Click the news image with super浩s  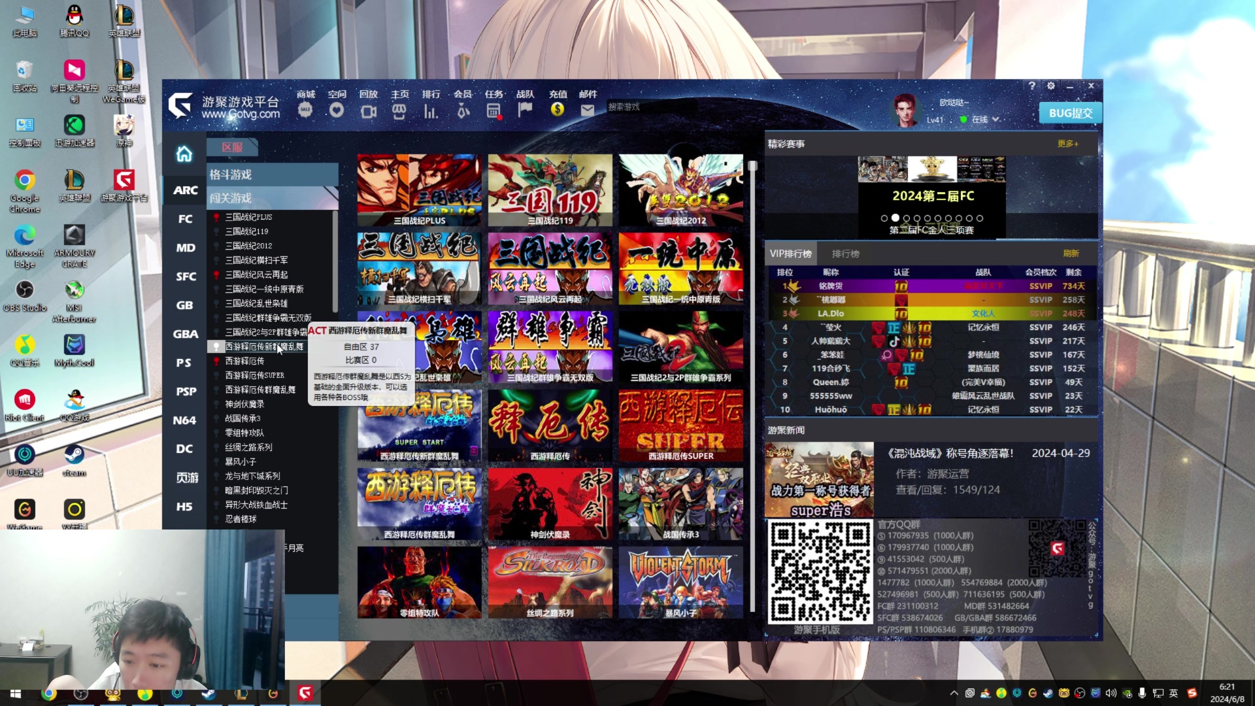(820, 480)
